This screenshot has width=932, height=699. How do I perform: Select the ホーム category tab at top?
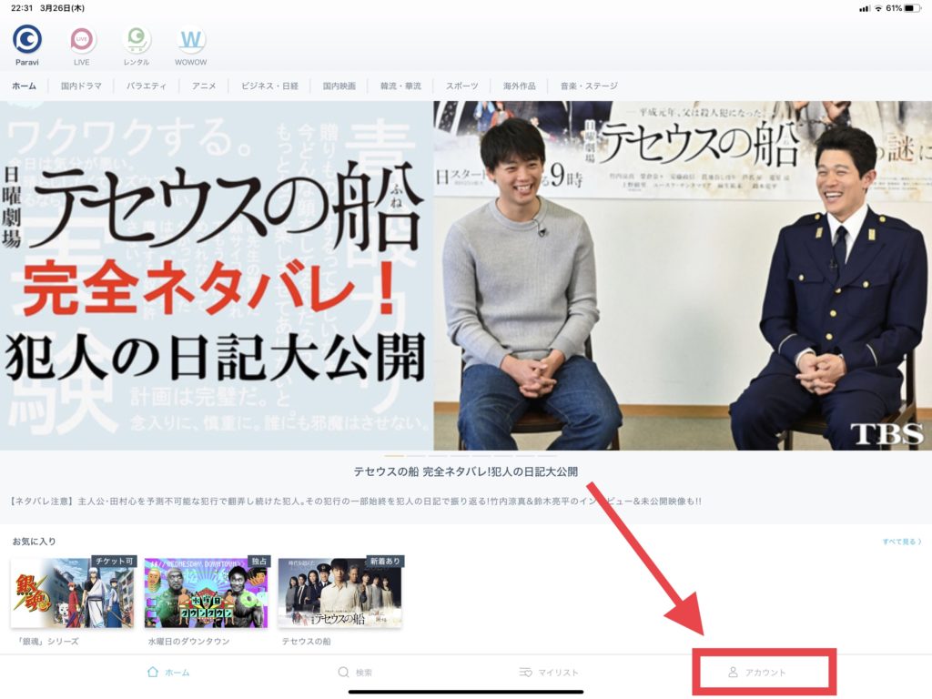(25, 86)
